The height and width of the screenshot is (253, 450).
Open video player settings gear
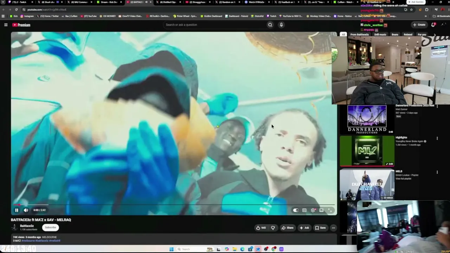coord(313,210)
